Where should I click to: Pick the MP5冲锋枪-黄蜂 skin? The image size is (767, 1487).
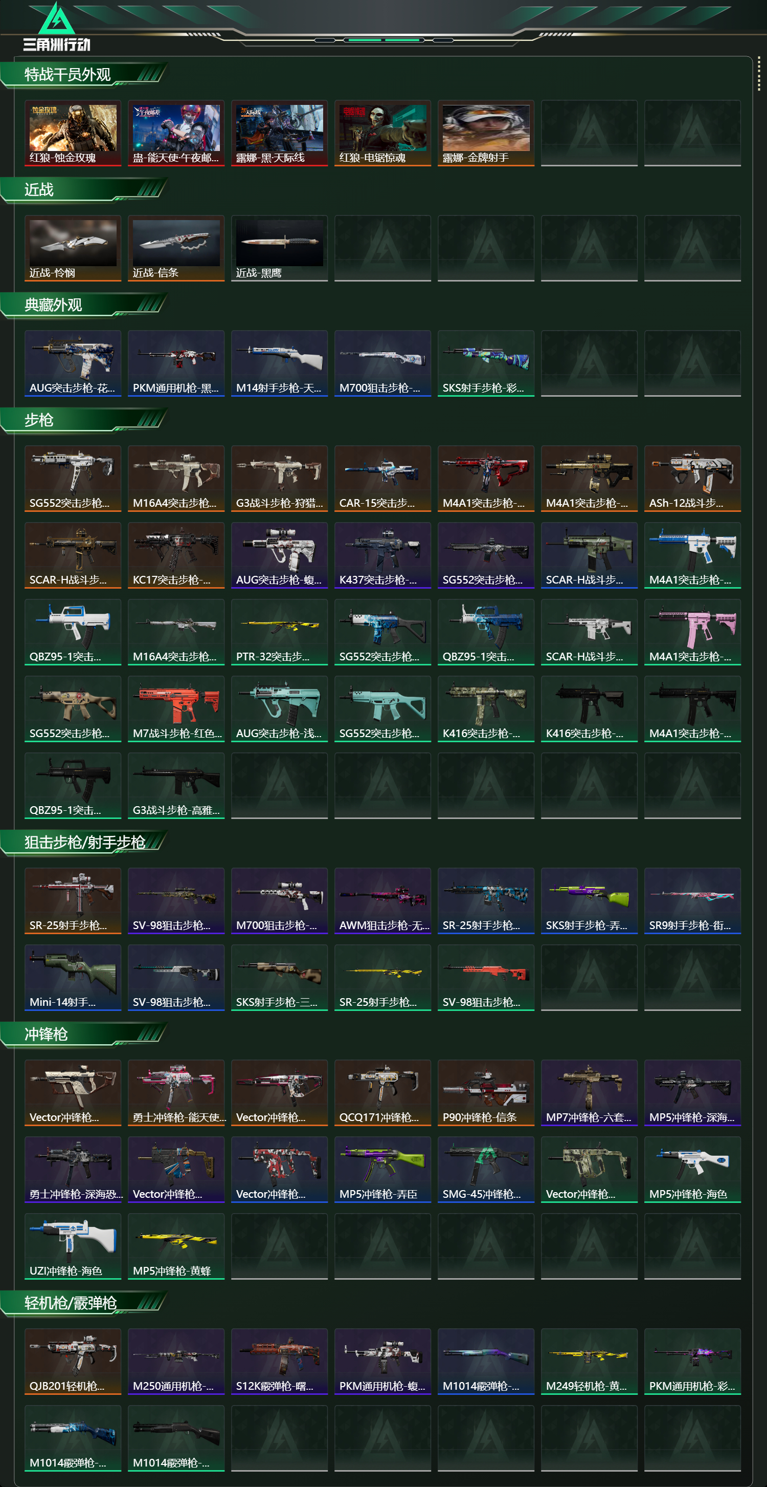(x=176, y=1246)
